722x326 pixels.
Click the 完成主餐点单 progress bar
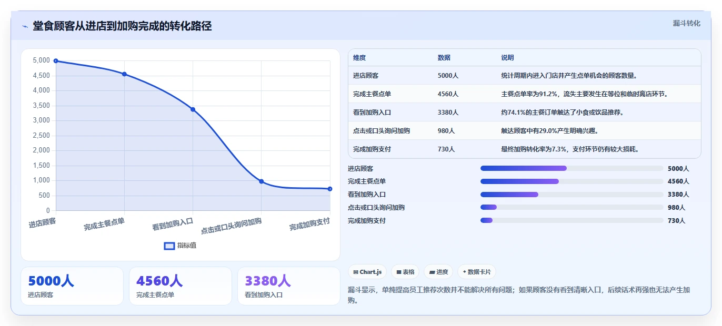point(571,181)
